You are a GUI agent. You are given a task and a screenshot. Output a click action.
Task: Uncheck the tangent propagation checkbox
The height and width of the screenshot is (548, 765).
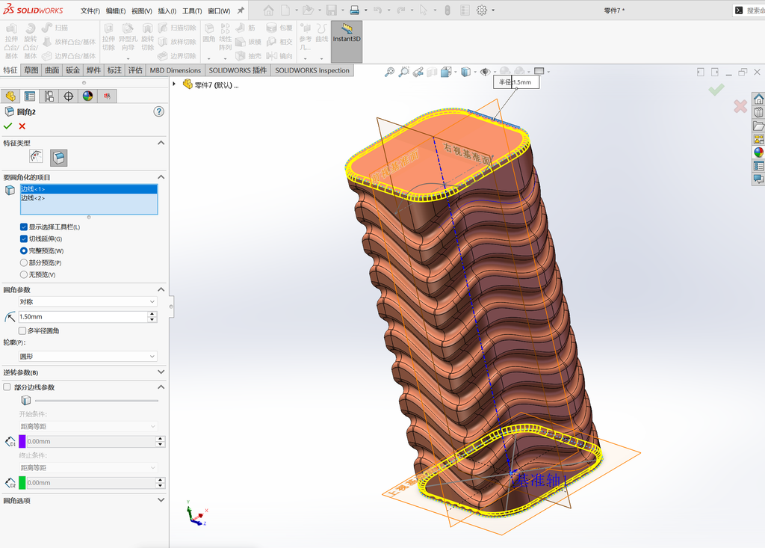click(23, 238)
